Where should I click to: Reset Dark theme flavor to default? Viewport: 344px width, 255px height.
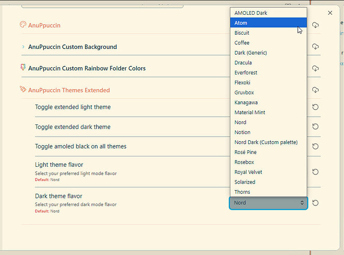click(315, 203)
